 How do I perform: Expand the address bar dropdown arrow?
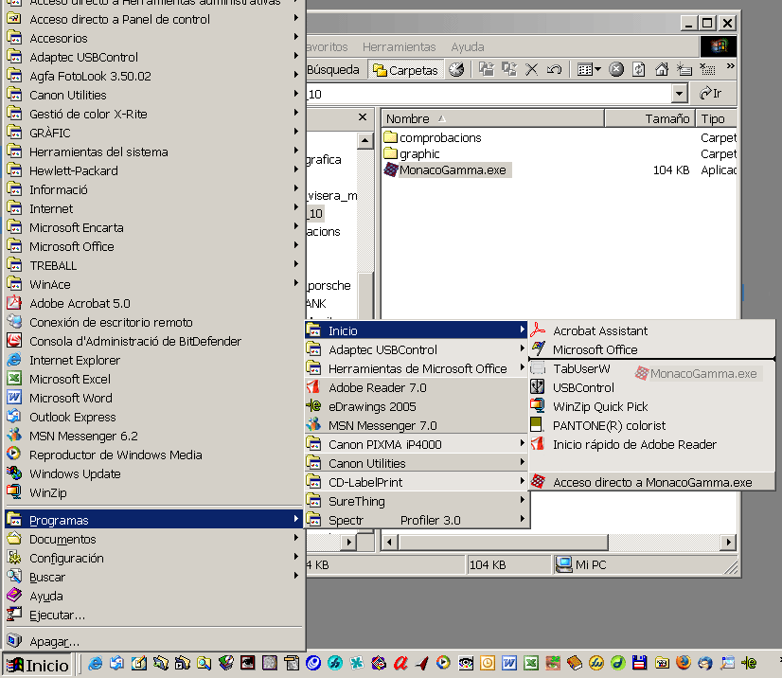coord(679,94)
